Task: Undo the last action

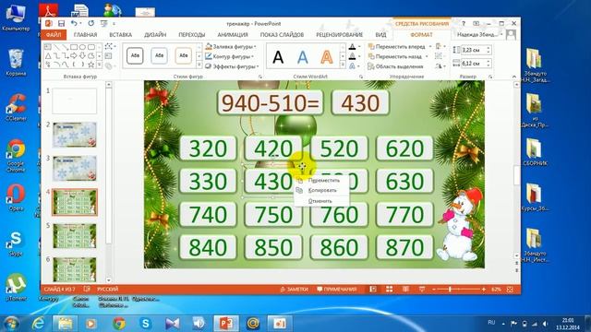Action: 74,24
